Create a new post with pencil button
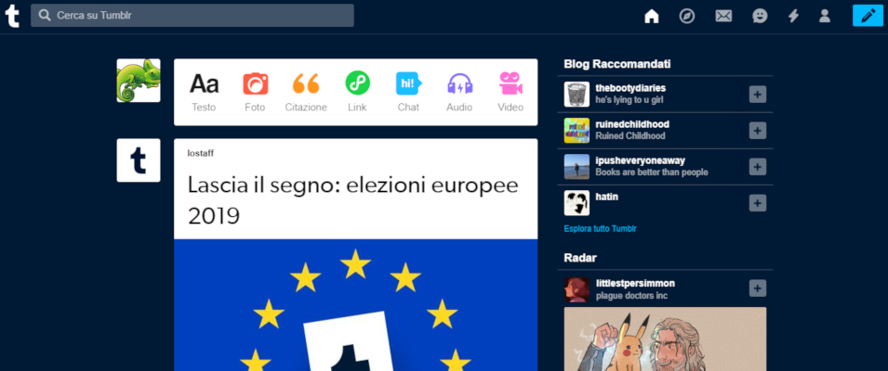 [x=868, y=16]
